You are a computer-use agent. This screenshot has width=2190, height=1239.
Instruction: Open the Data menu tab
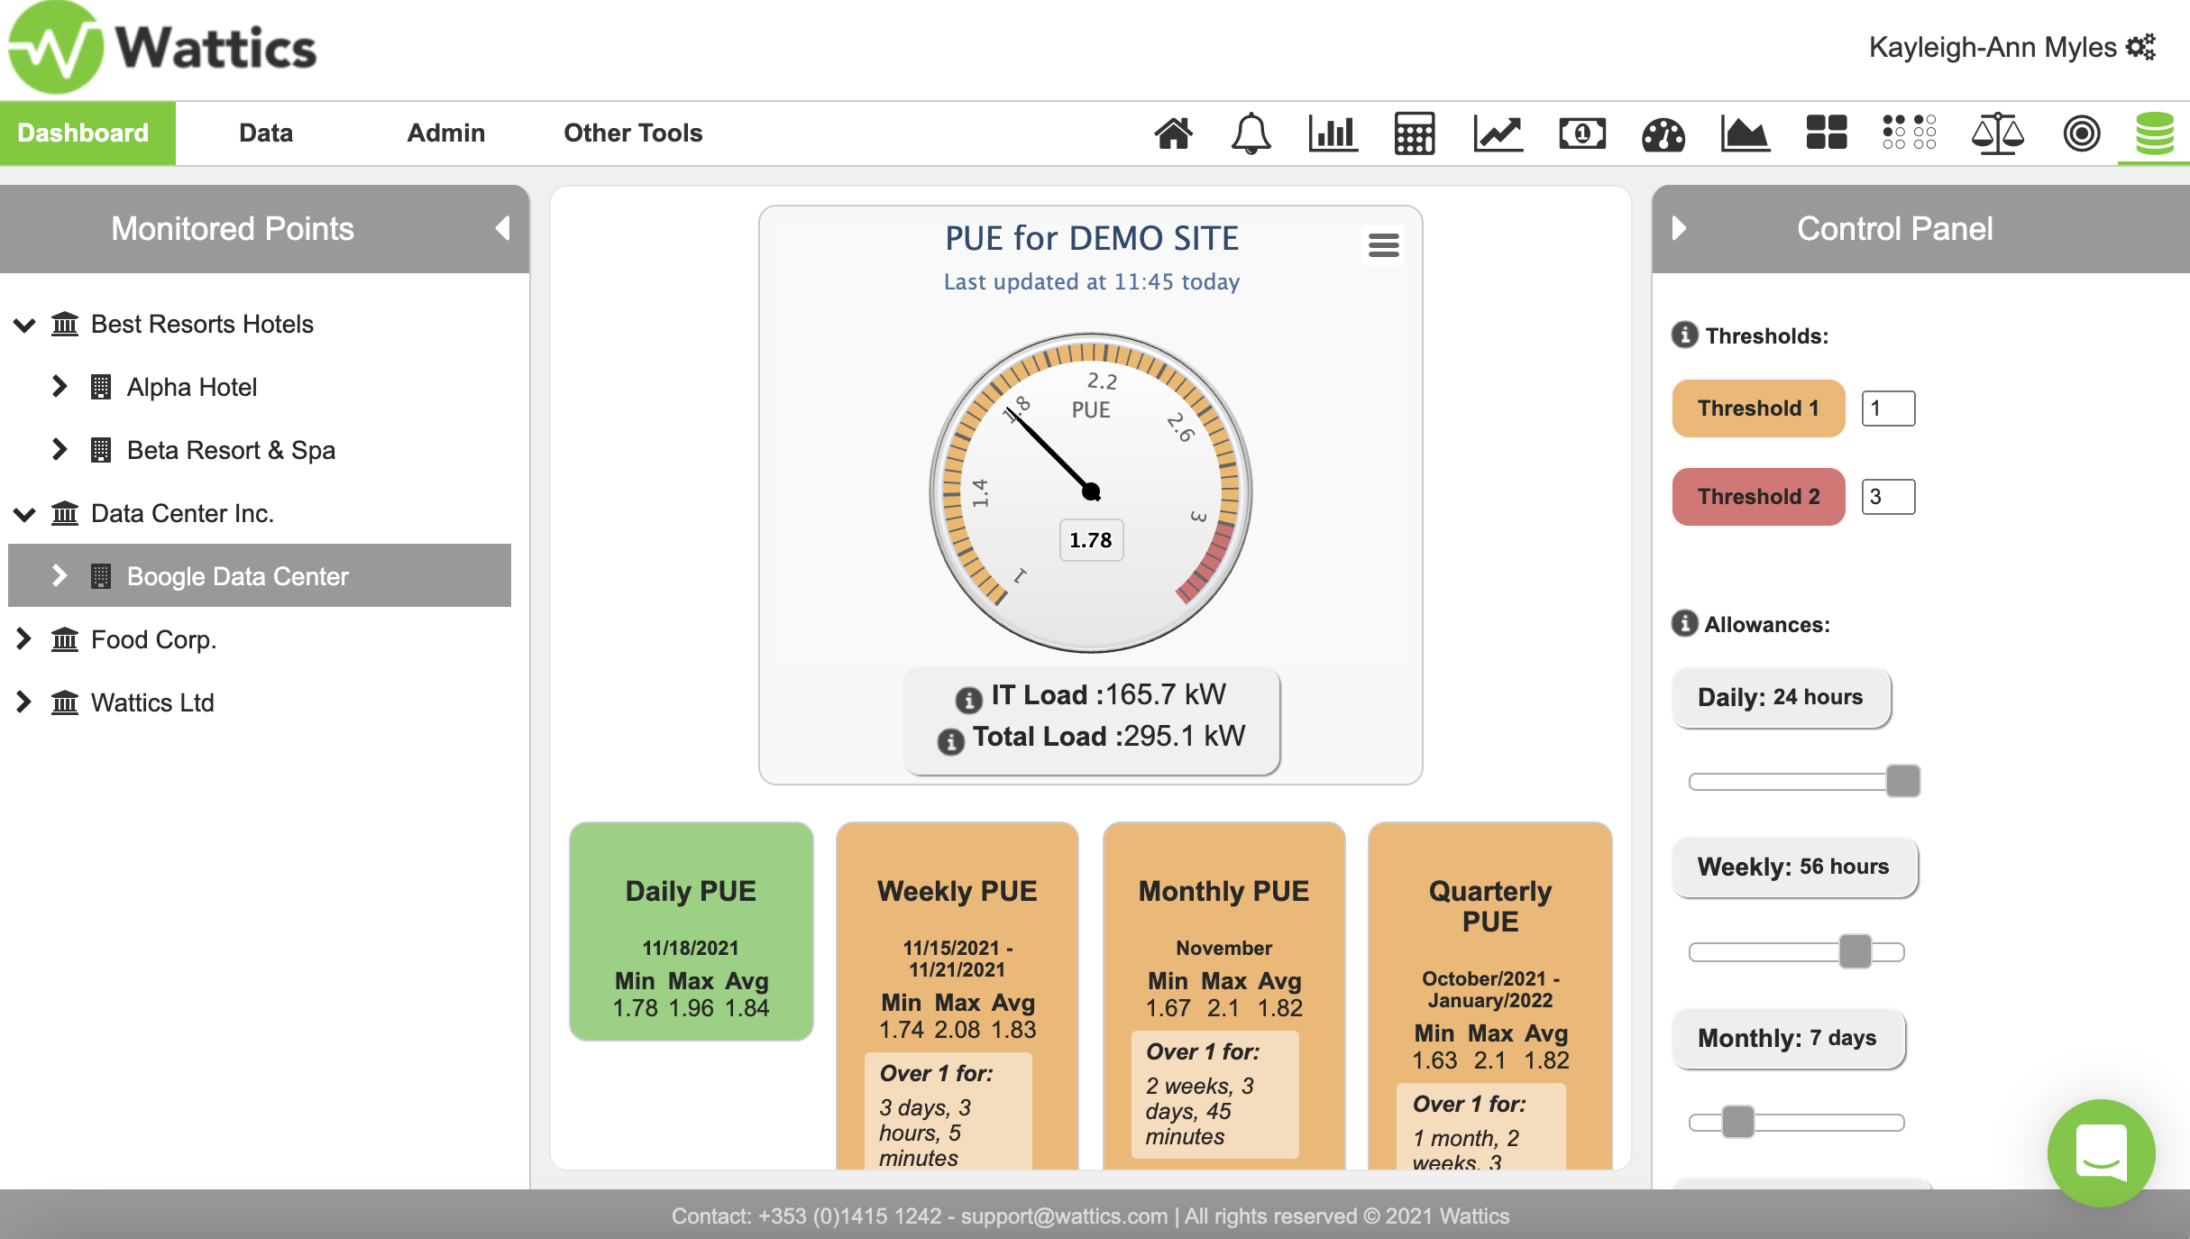[x=265, y=133]
